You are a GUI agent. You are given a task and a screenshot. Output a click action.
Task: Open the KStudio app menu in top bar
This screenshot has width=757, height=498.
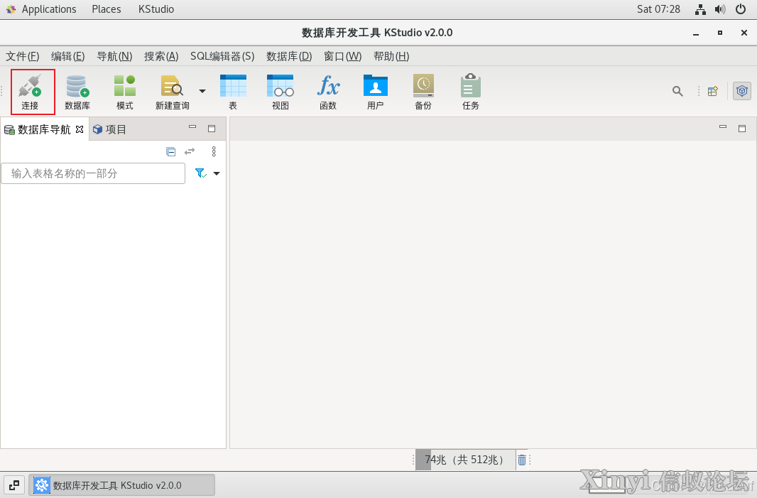pyautogui.click(x=156, y=9)
